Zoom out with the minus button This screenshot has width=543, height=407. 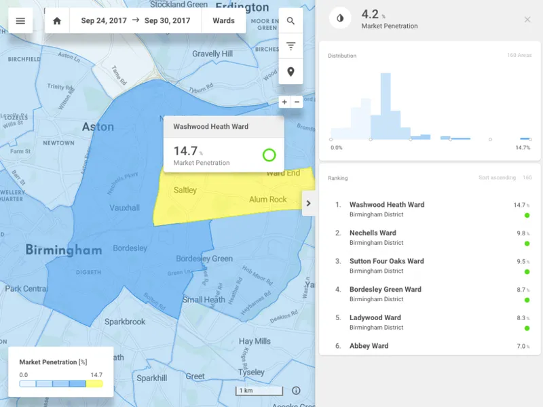point(297,102)
